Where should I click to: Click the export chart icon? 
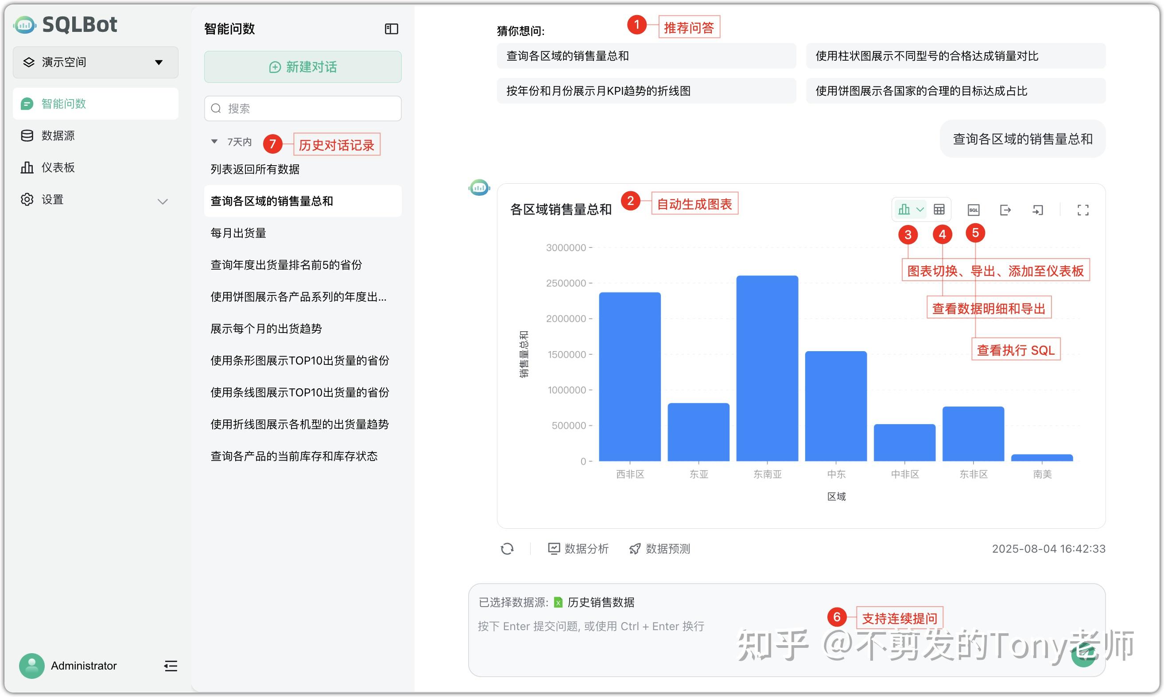point(1005,210)
